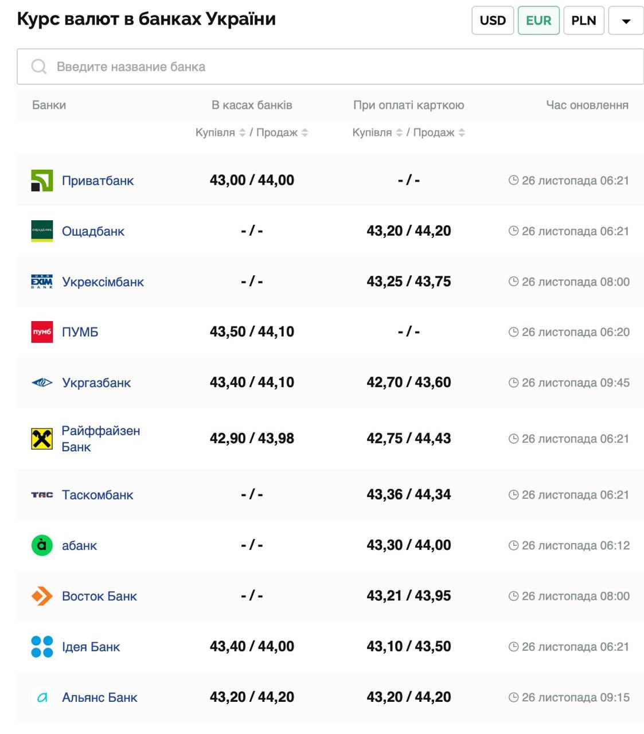Switch to the USD currency tab

(493, 21)
